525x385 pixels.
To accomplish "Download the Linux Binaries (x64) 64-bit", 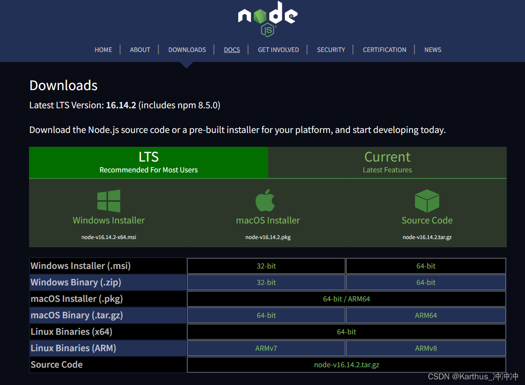I will click(347, 332).
